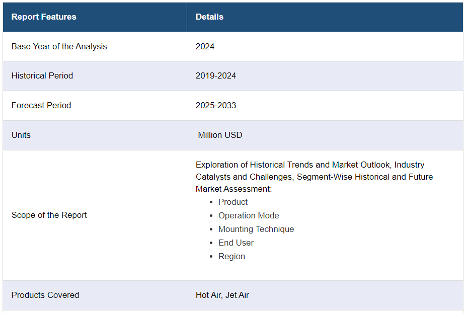Click the Product bullet item

(233, 202)
